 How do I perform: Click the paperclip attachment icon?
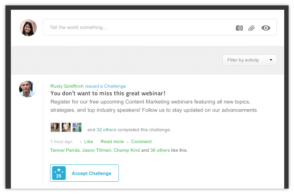[x=252, y=28]
